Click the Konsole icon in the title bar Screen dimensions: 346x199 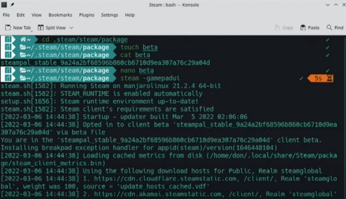(x=3, y=5)
